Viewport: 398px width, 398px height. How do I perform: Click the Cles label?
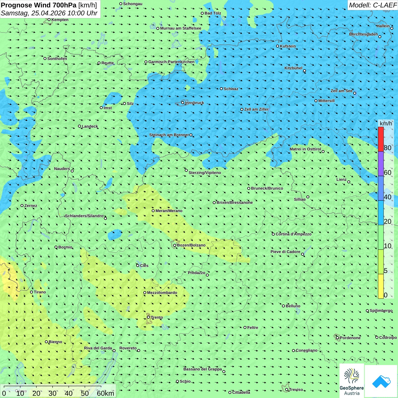click(144, 266)
